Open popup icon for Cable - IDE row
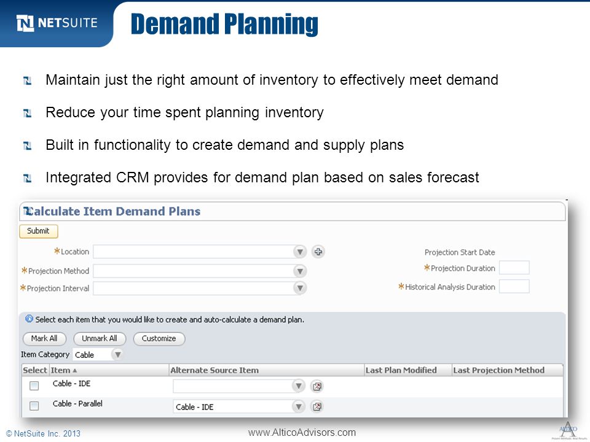 click(x=317, y=386)
